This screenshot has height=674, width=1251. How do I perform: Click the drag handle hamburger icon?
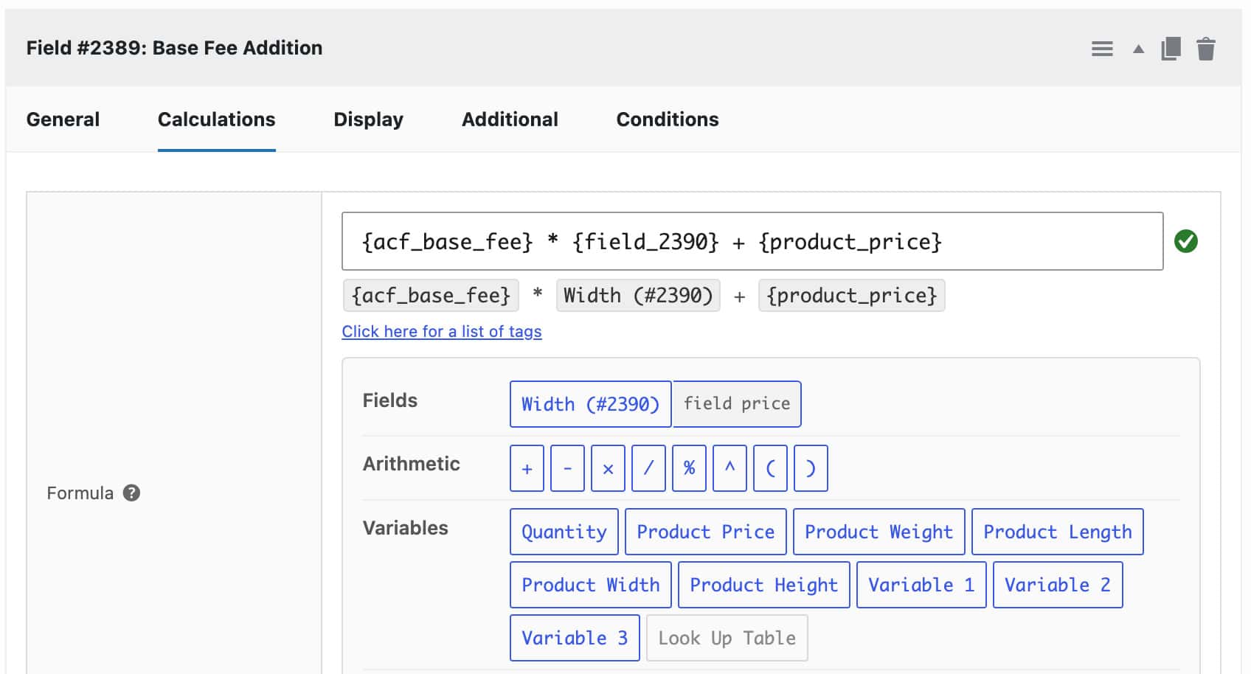(x=1102, y=49)
